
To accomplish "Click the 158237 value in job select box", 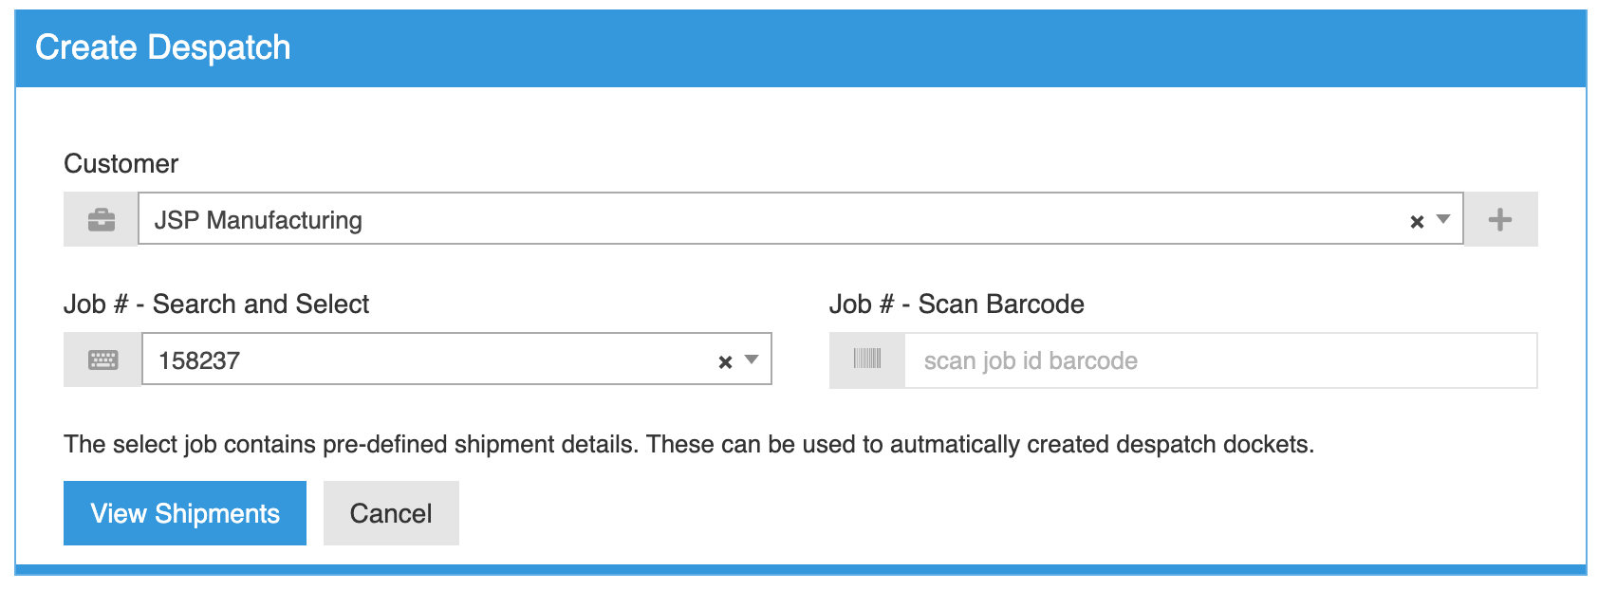I will point(199,360).
